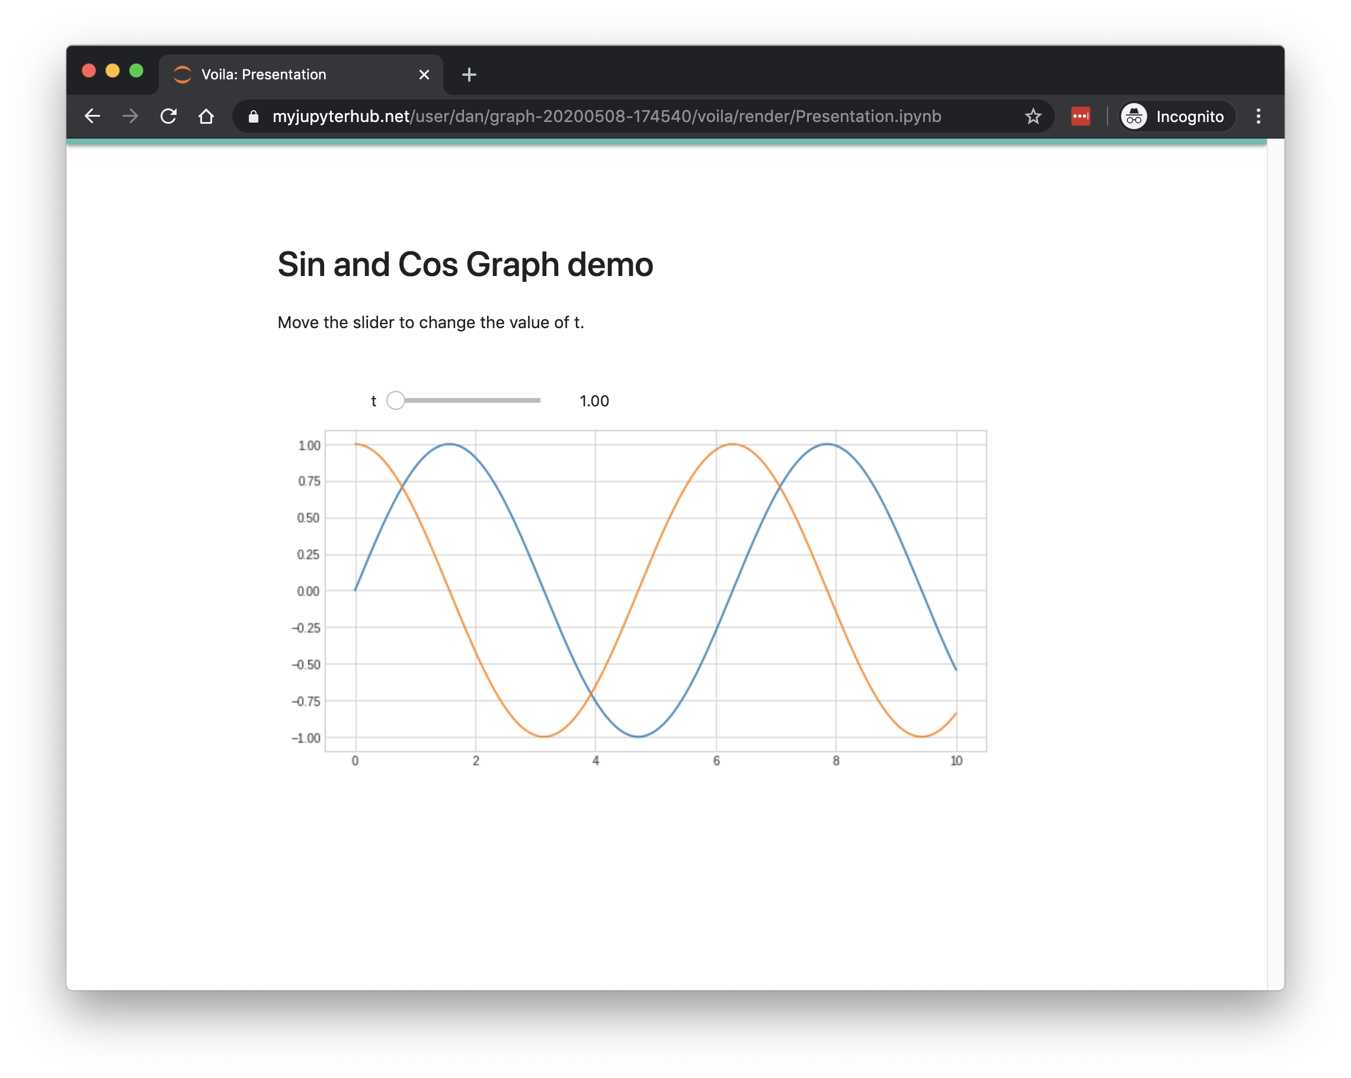
Task: Click the Sin and Cos Graph demo heading
Action: tap(465, 264)
